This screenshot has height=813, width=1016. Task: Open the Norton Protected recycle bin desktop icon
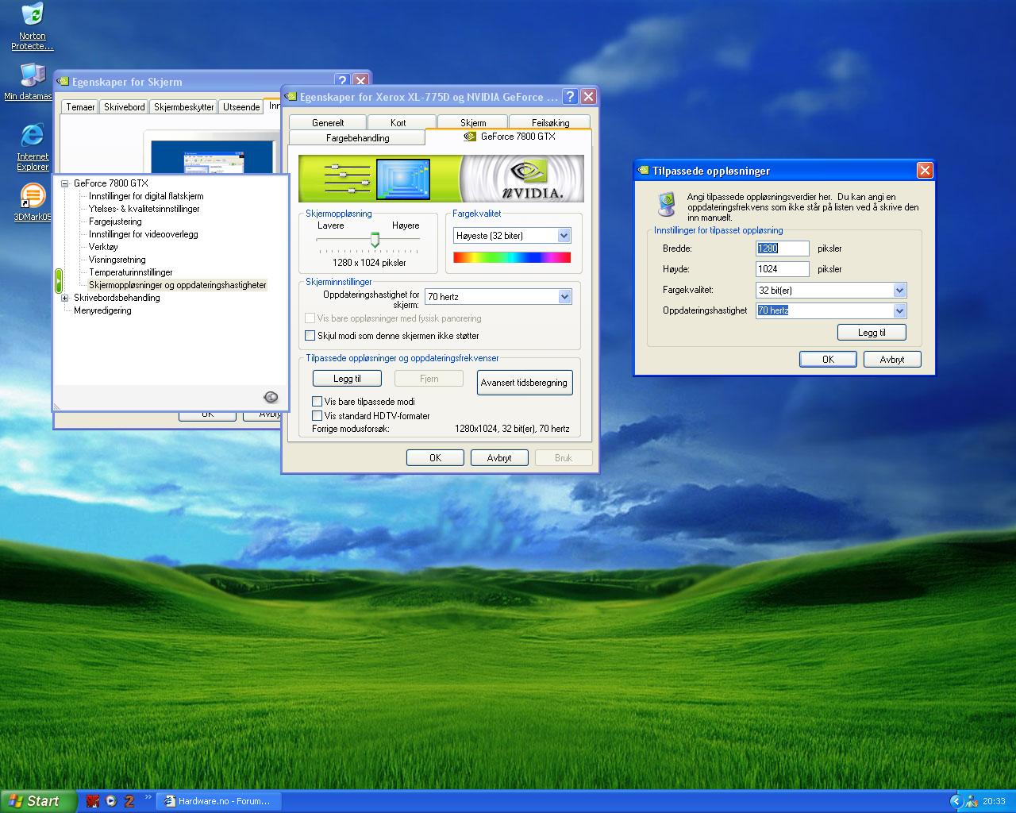coord(33,26)
